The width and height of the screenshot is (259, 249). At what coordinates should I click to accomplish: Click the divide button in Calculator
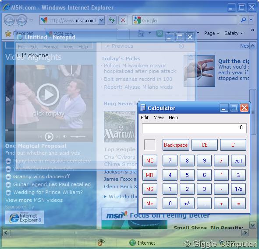pyautogui.click(x=221, y=161)
